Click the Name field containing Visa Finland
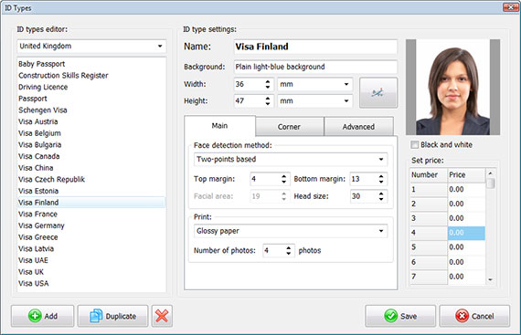521x335 pixels. (x=315, y=47)
